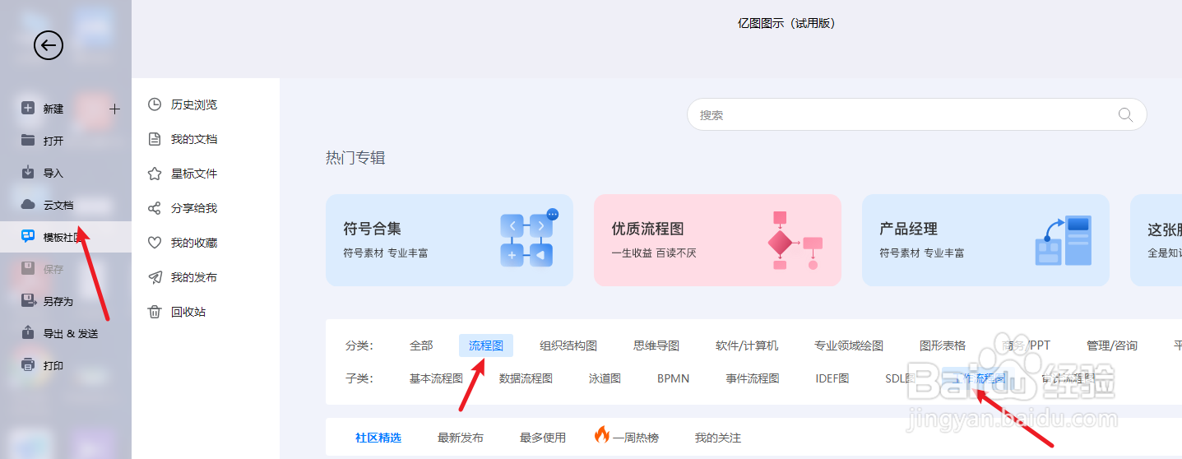
Task: Pick subcategory BPMN
Action: tap(673, 378)
